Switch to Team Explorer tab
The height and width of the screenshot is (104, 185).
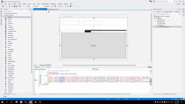(x=166, y=94)
